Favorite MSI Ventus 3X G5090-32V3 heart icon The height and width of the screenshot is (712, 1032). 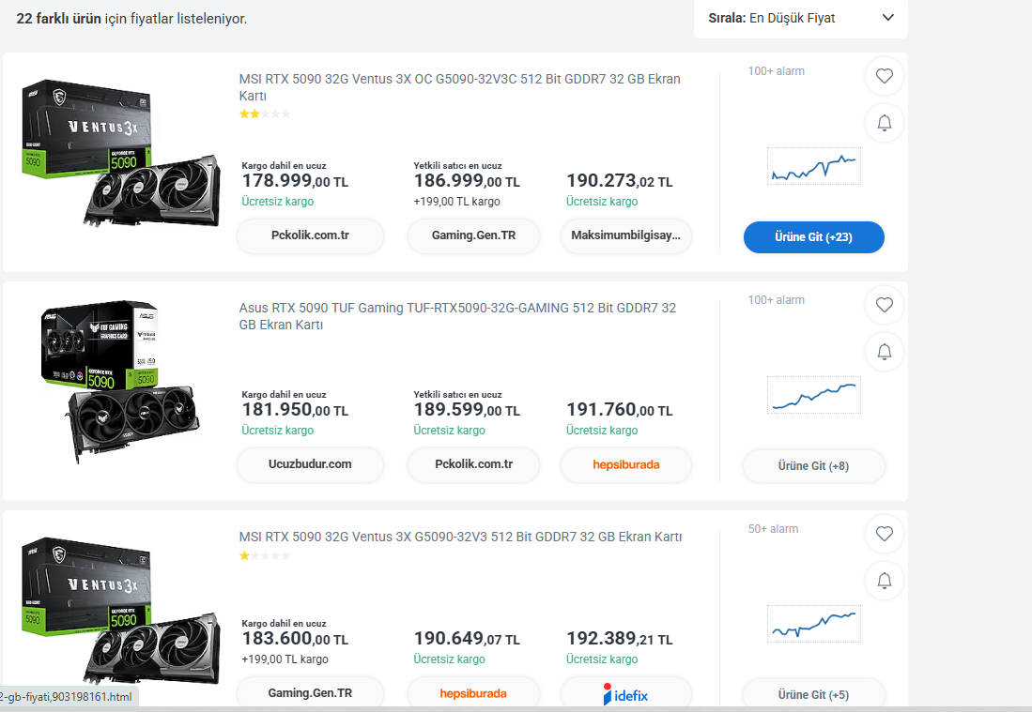coord(884,534)
